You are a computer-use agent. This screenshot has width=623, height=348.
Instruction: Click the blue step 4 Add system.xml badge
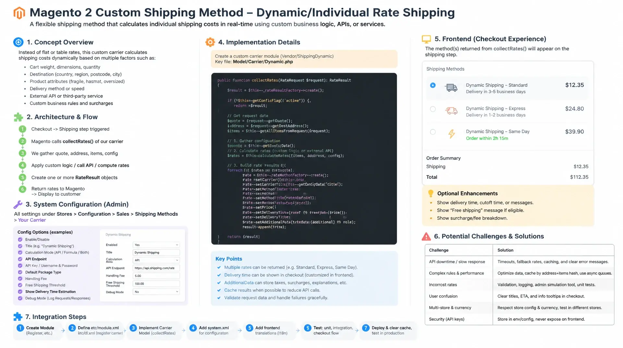coord(193,328)
